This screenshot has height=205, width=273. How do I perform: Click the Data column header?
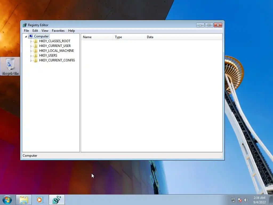pyautogui.click(x=184, y=37)
